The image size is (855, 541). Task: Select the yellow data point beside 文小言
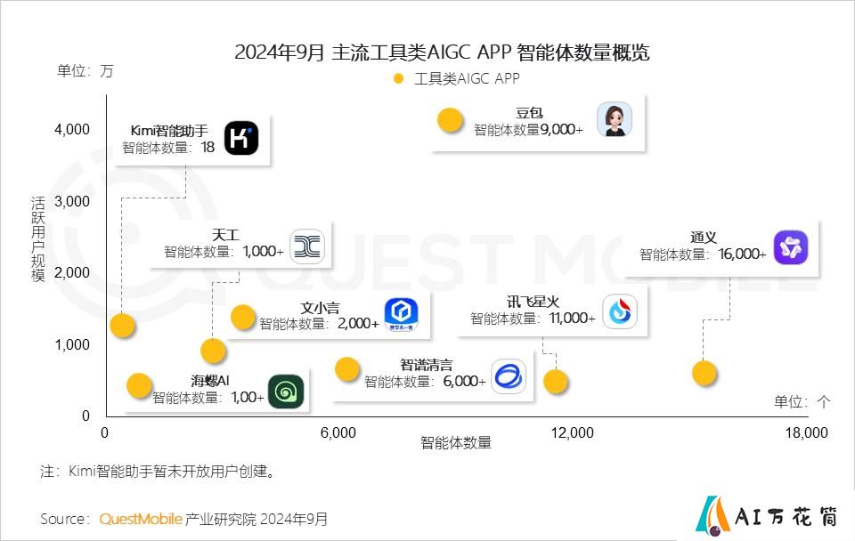[x=243, y=317]
